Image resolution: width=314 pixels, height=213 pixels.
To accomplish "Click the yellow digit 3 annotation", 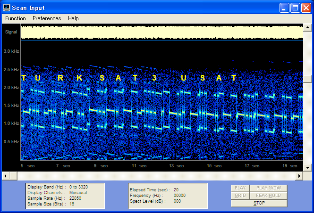I will click(x=154, y=78).
